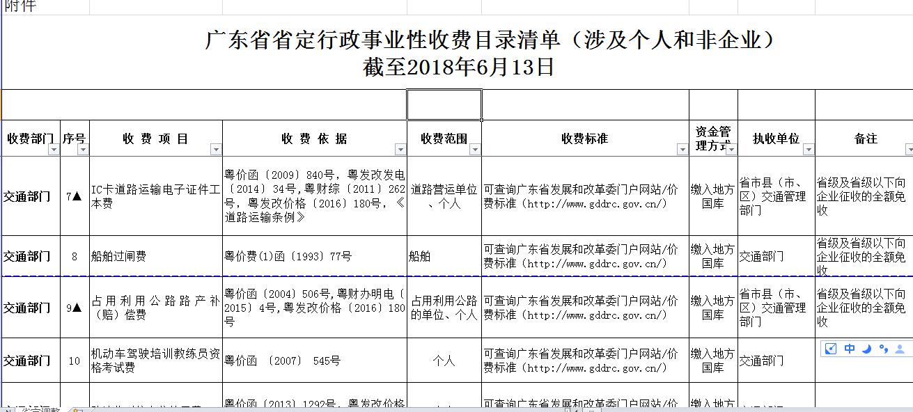Image resolution: width=913 pixels, height=412 pixels.
Task: Open the 序号 column filter dropdown
Action: [83, 150]
